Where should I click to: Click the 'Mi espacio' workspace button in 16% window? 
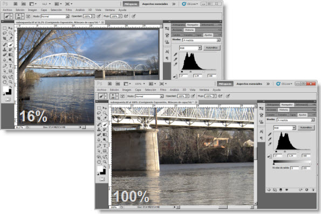pyautogui.click(x=131, y=4)
